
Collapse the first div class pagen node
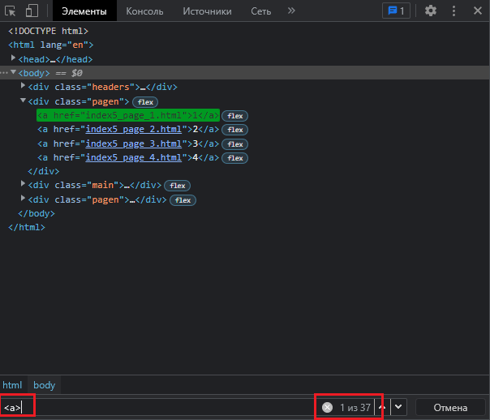pos(23,101)
